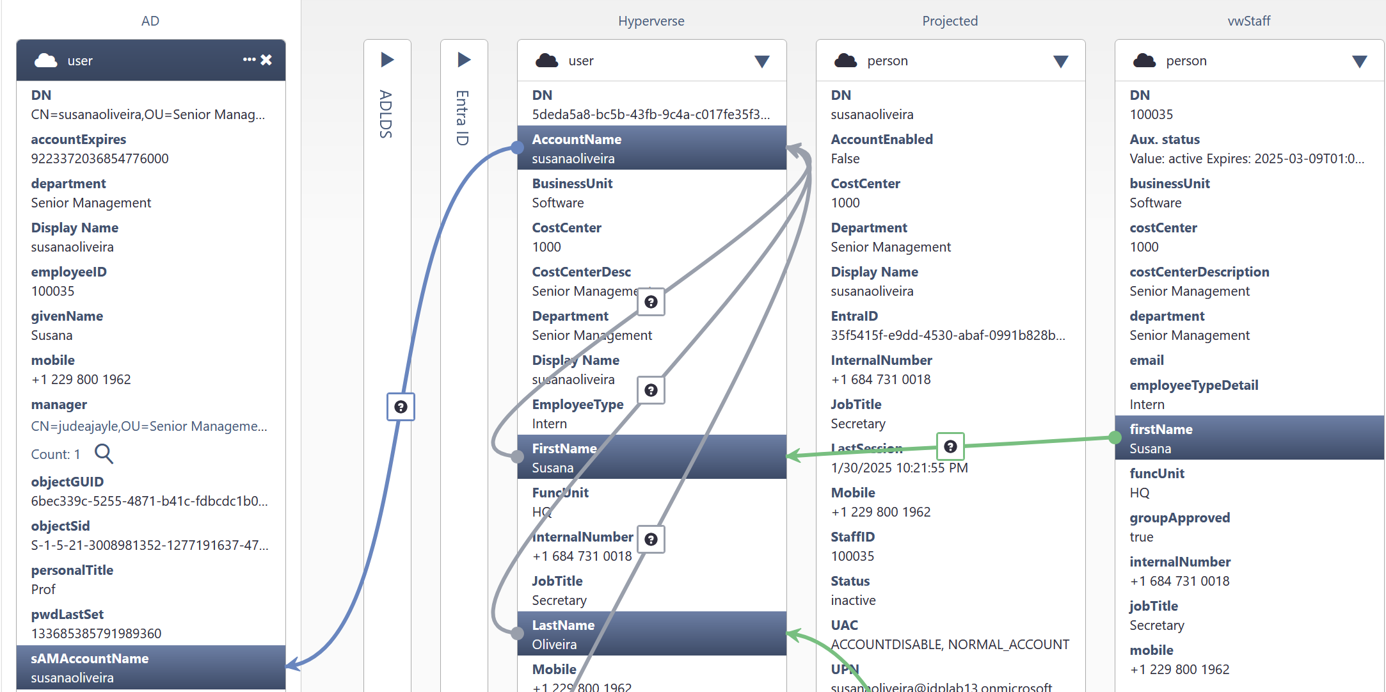Open the ellipsis menu on the AD user card
The image size is (1386, 692).
pos(249,60)
